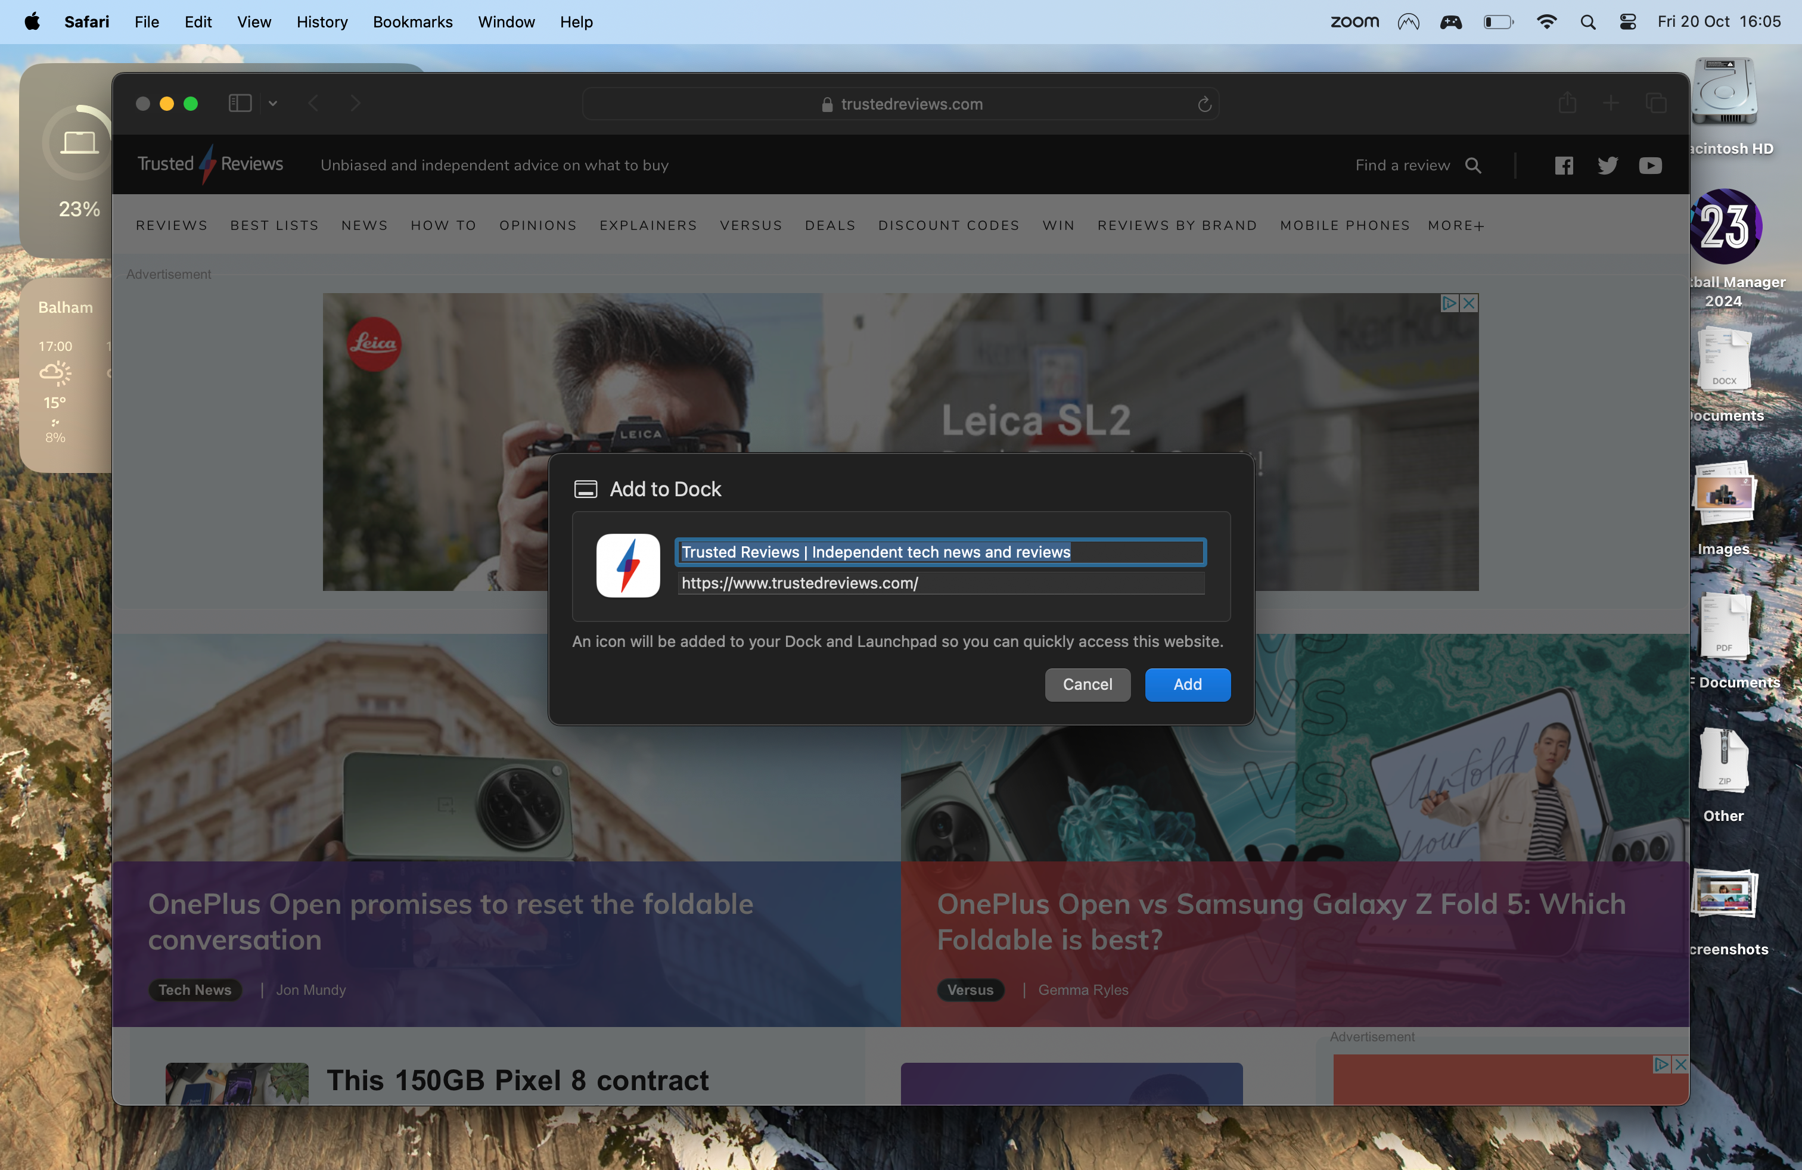Screen dimensions: 1802x1170
Task: Open the NEWS nav item
Action: point(364,226)
